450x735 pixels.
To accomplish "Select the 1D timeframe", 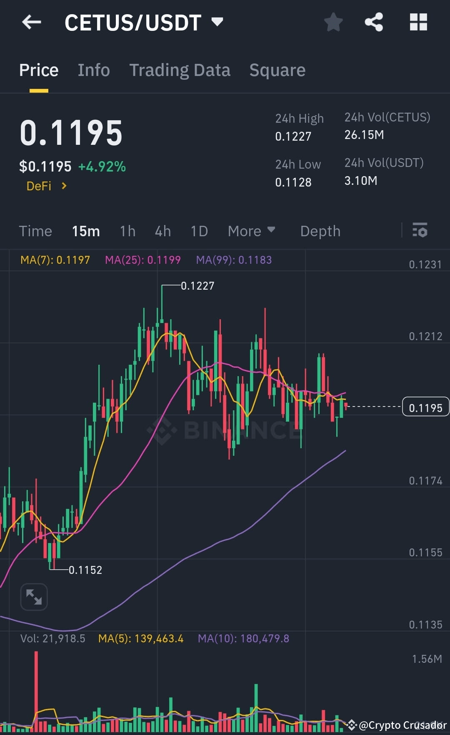I will pos(199,231).
